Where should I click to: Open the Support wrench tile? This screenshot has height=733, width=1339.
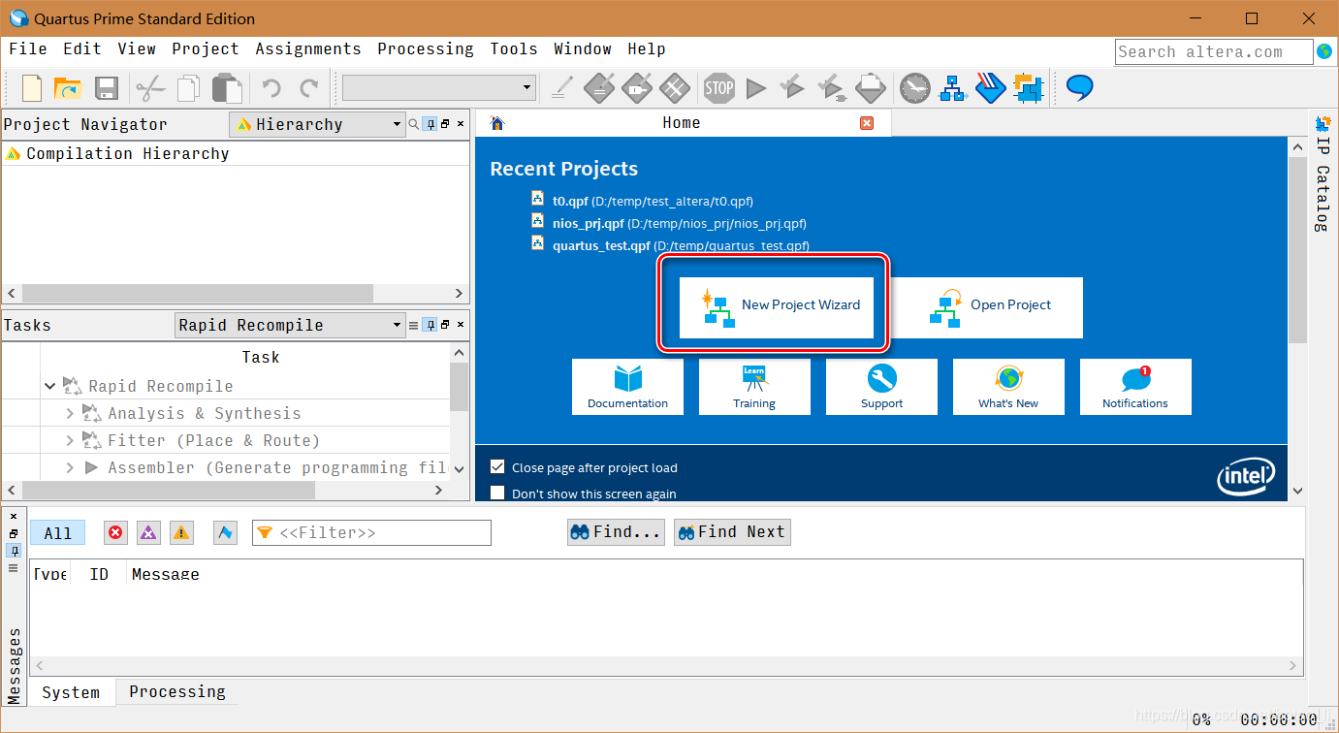tap(881, 387)
